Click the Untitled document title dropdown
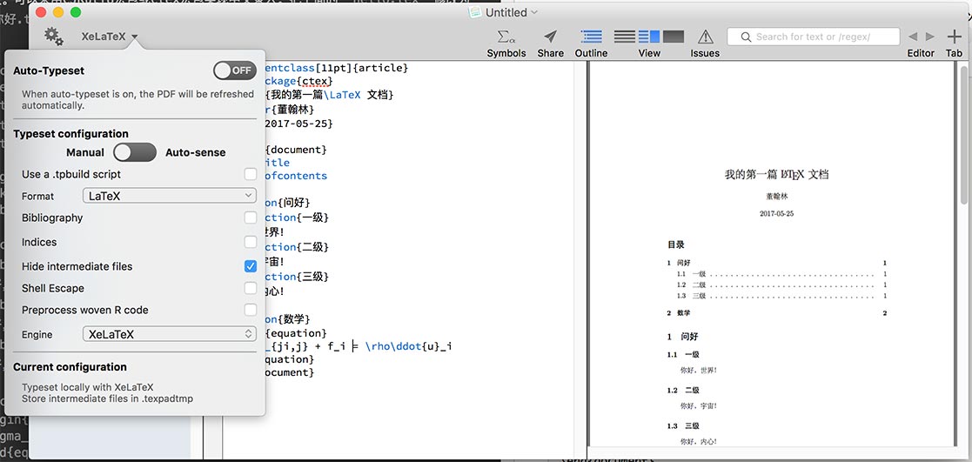Viewport: 972px width, 462px height. point(512,12)
